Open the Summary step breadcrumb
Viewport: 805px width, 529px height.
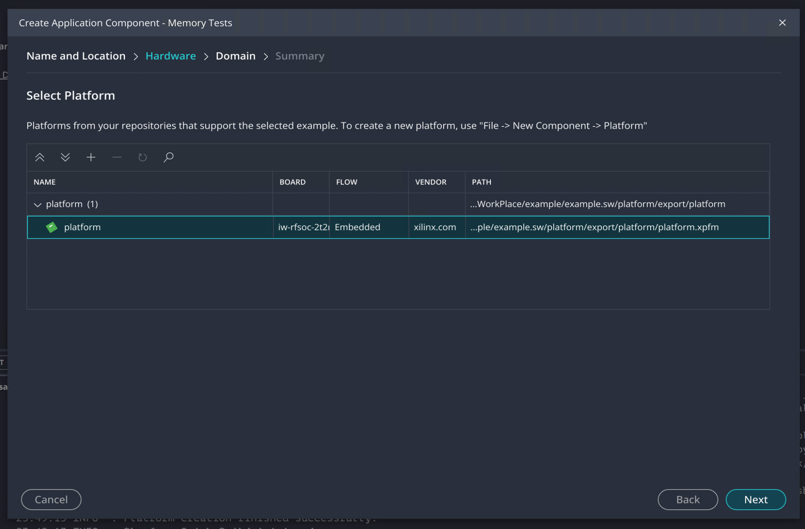pyautogui.click(x=300, y=56)
